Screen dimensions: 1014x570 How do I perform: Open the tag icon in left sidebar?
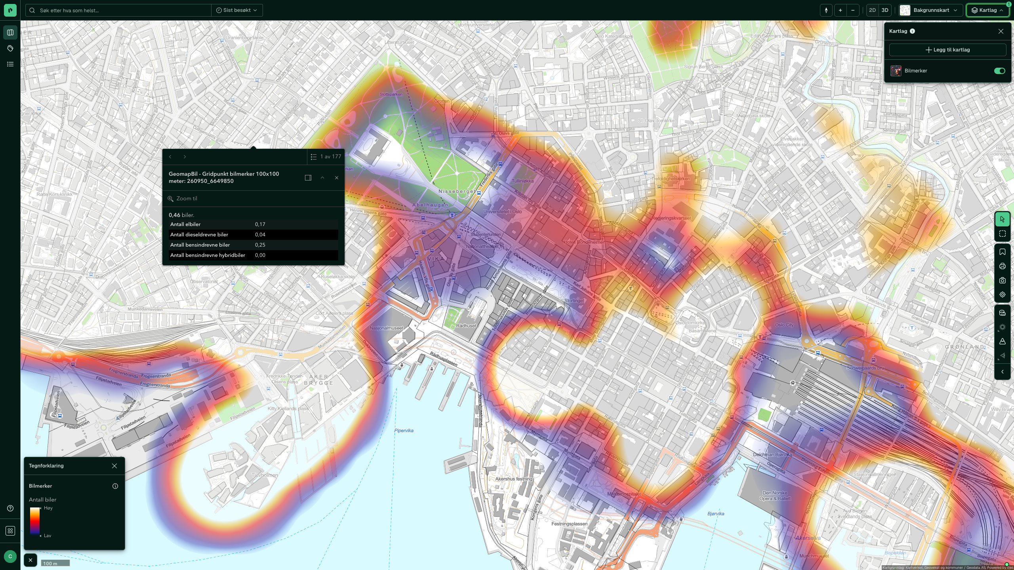tap(10, 48)
